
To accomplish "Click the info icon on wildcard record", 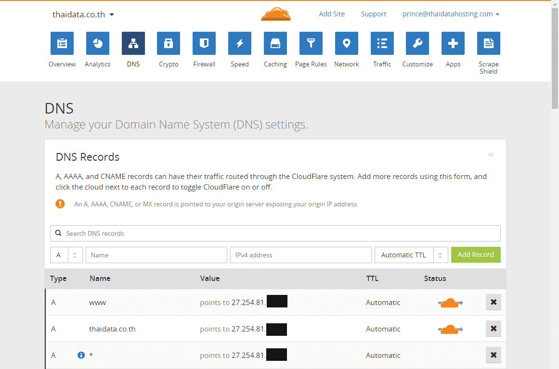I will (81, 355).
